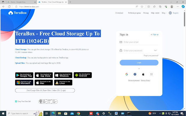
Task: Switch to Home - Google Drive tab
Action: (x=21, y=2)
